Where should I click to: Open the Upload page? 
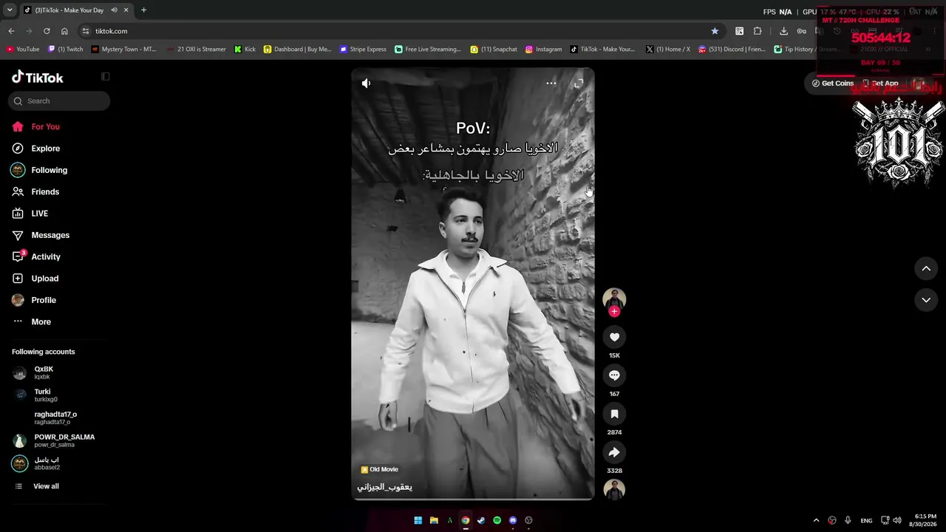point(35,279)
